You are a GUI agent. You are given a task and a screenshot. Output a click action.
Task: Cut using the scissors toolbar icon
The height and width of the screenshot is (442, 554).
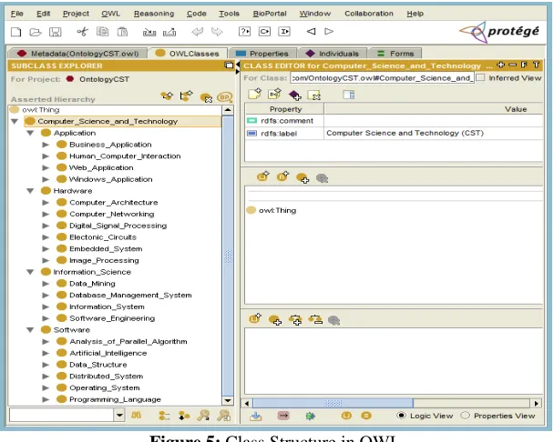click(x=82, y=32)
